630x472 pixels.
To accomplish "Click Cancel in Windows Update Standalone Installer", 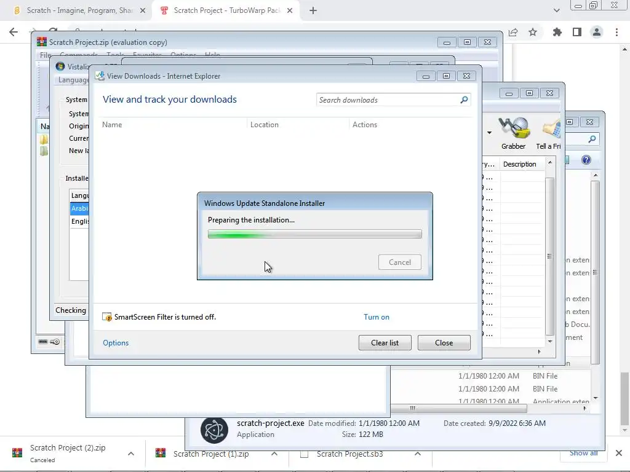I will pyautogui.click(x=400, y=262).
